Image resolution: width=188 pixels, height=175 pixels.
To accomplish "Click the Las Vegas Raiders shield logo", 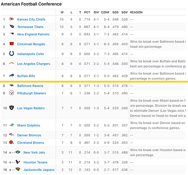I will point(12,108).
